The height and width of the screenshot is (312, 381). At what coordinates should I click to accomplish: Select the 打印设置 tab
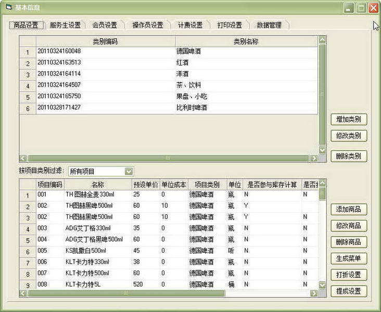point(230,25)
